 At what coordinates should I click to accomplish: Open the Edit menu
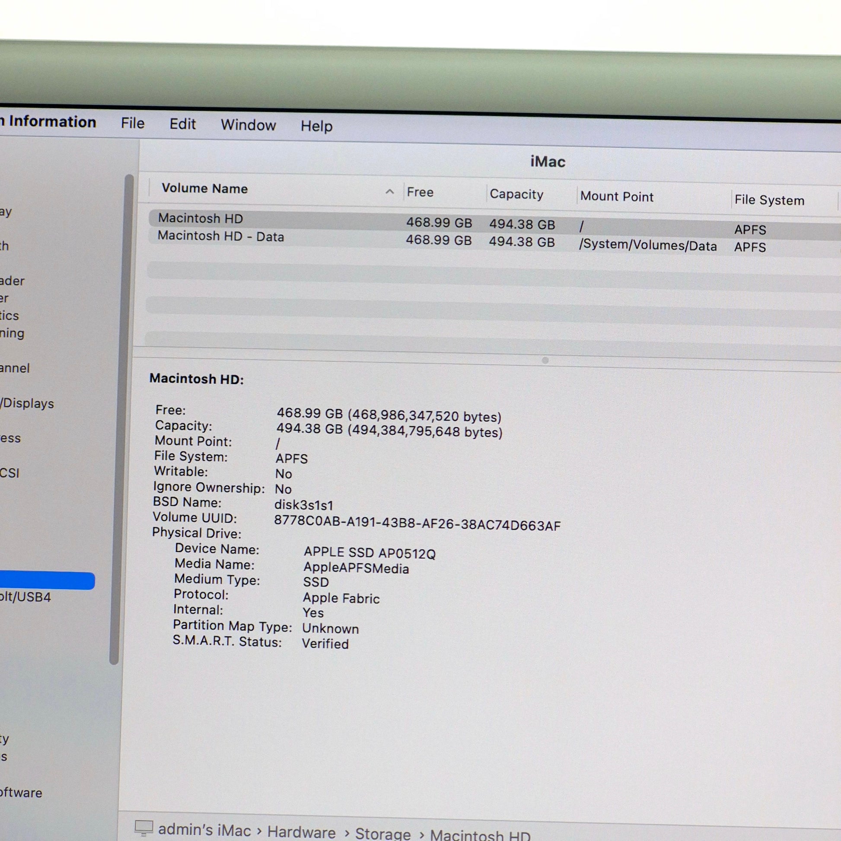pos(182,124)
